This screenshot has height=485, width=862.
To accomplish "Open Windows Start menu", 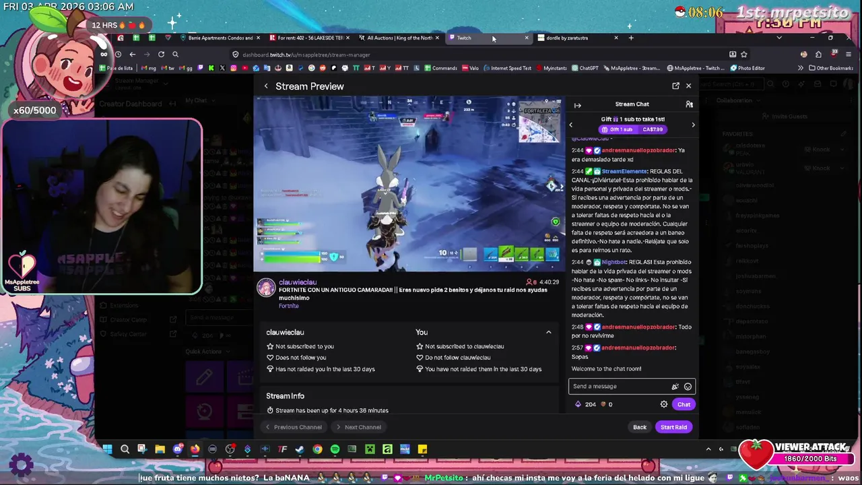I will click(107, 449).
